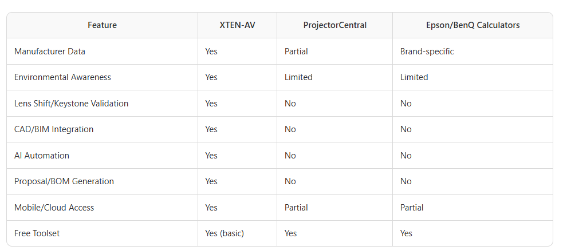Click the Brand-specific cell

[427, 51]
